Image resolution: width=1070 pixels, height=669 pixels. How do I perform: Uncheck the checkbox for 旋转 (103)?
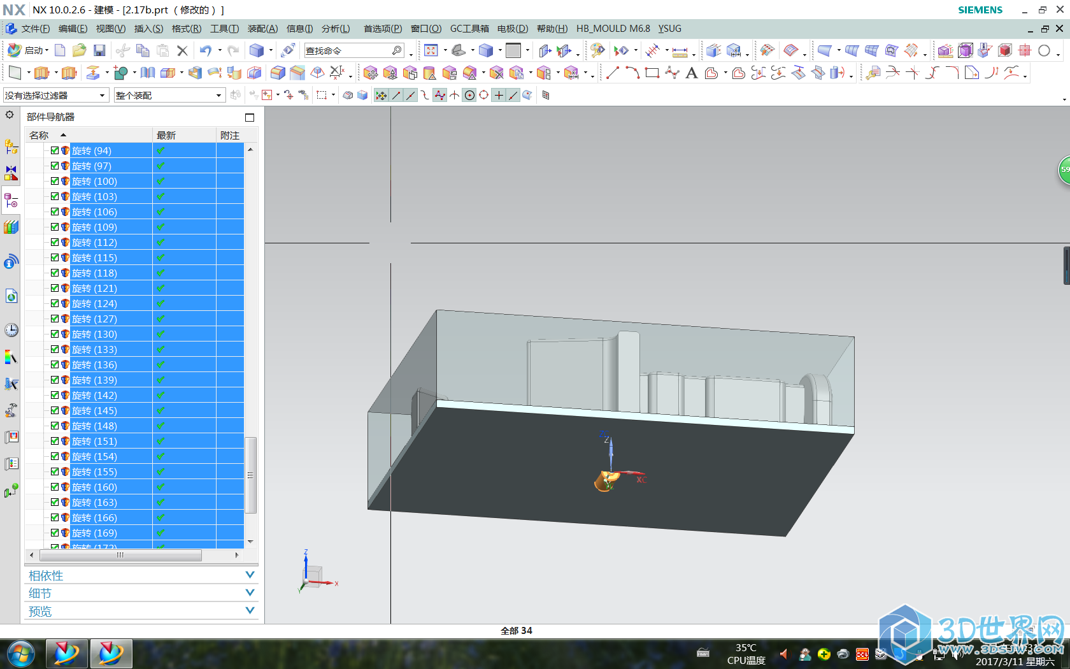point(55,196)
